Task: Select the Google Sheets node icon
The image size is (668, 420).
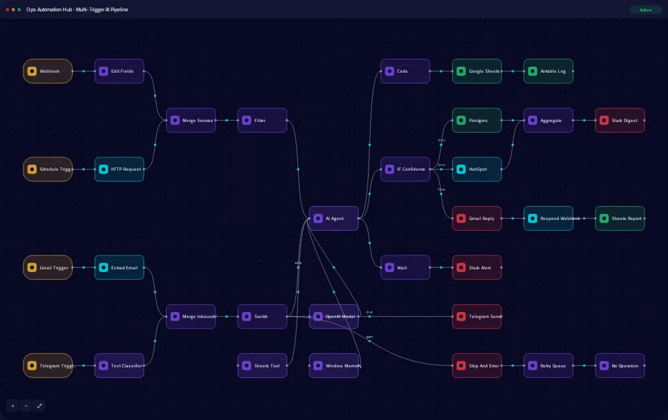Action: coord(461,71)
